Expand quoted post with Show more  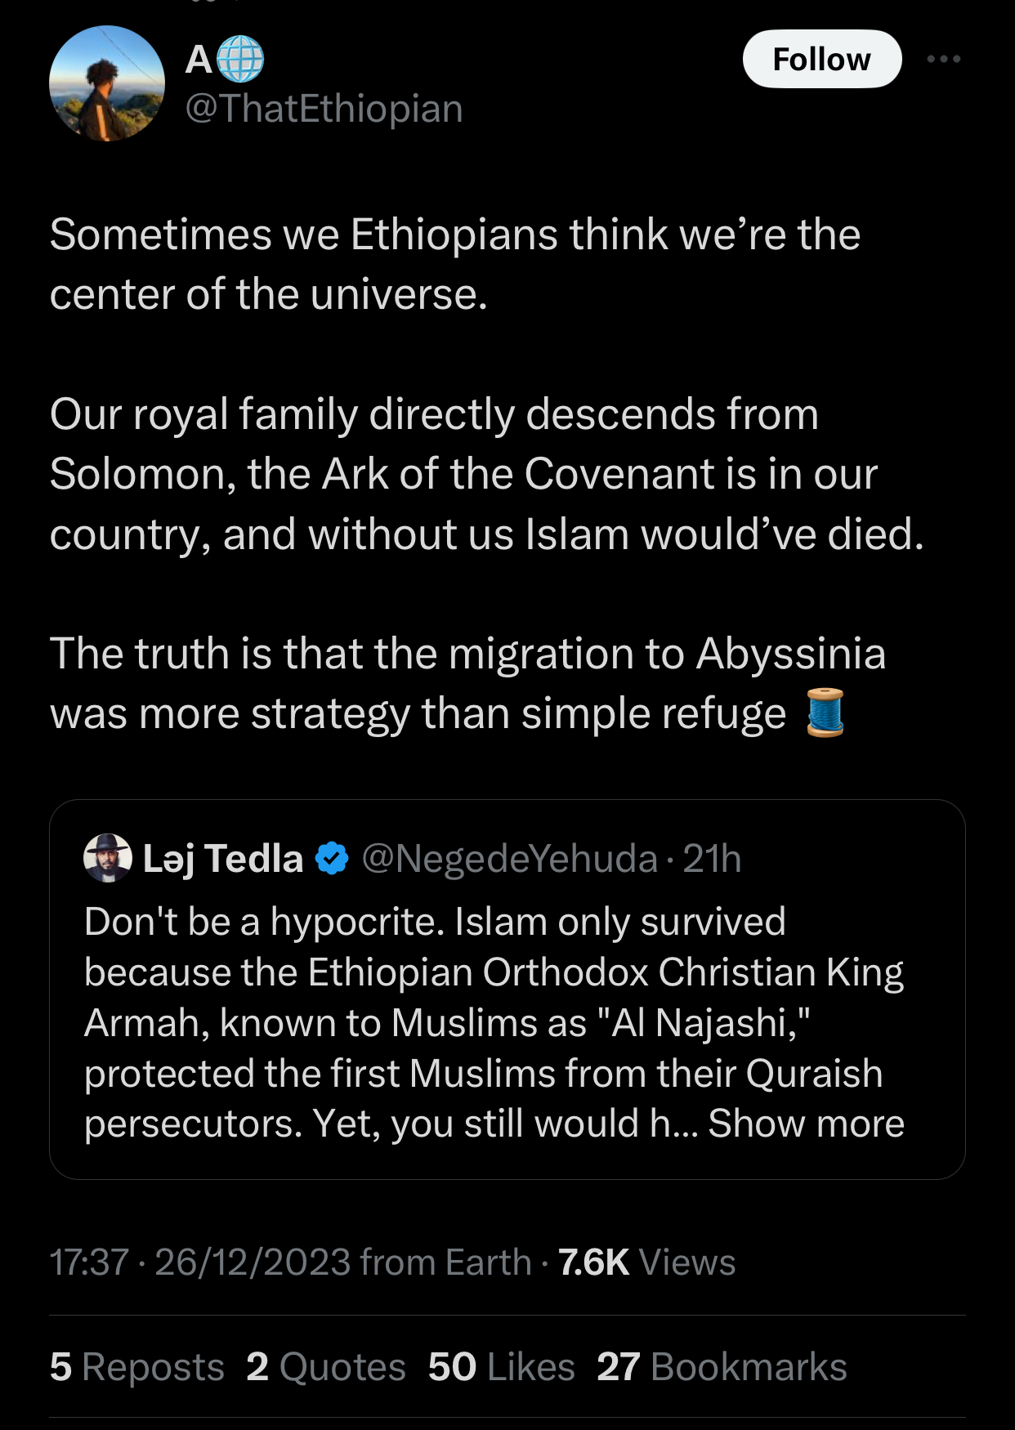click(806, 1124)
